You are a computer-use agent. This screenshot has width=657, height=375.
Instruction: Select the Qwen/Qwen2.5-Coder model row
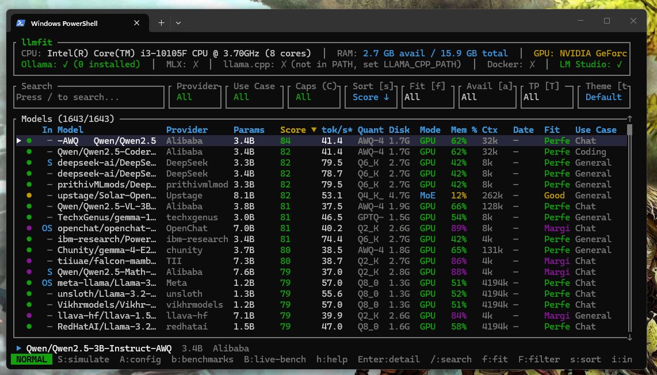click(322, 152)
